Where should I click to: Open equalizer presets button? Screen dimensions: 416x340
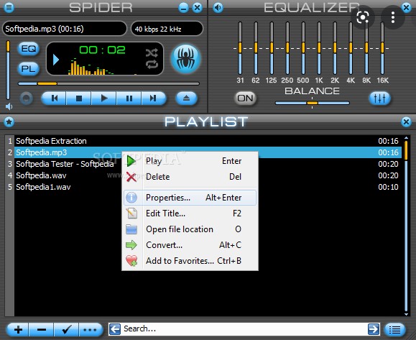coord(379,98)
